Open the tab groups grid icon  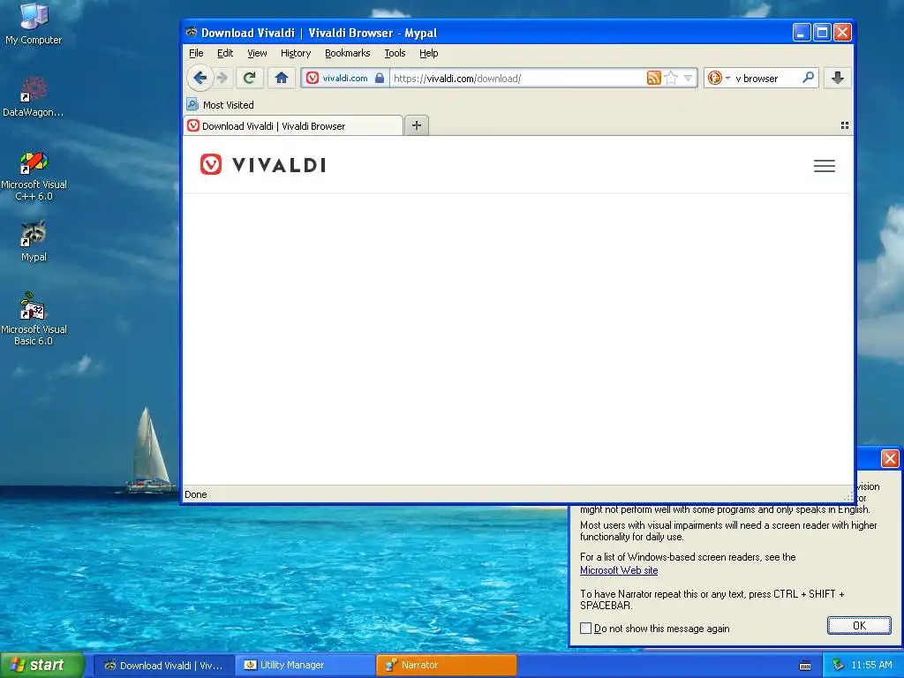click(845, 125)
